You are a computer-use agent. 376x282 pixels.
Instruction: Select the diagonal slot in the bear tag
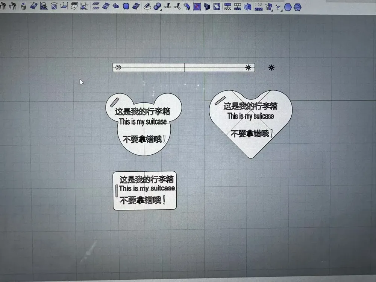pos(115,102)
